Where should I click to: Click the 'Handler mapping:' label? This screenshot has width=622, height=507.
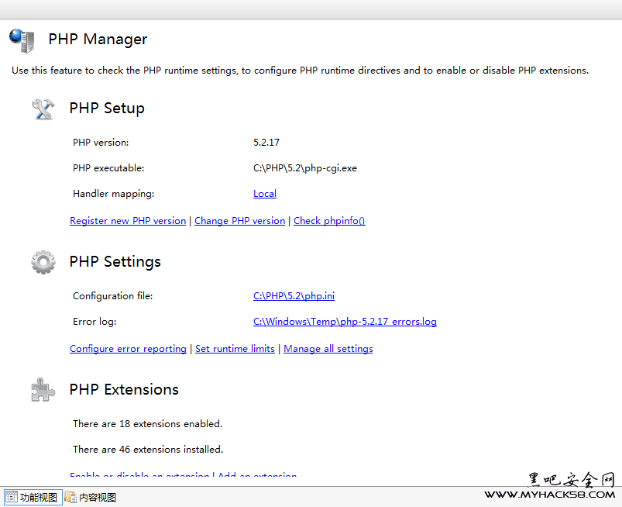113,194
